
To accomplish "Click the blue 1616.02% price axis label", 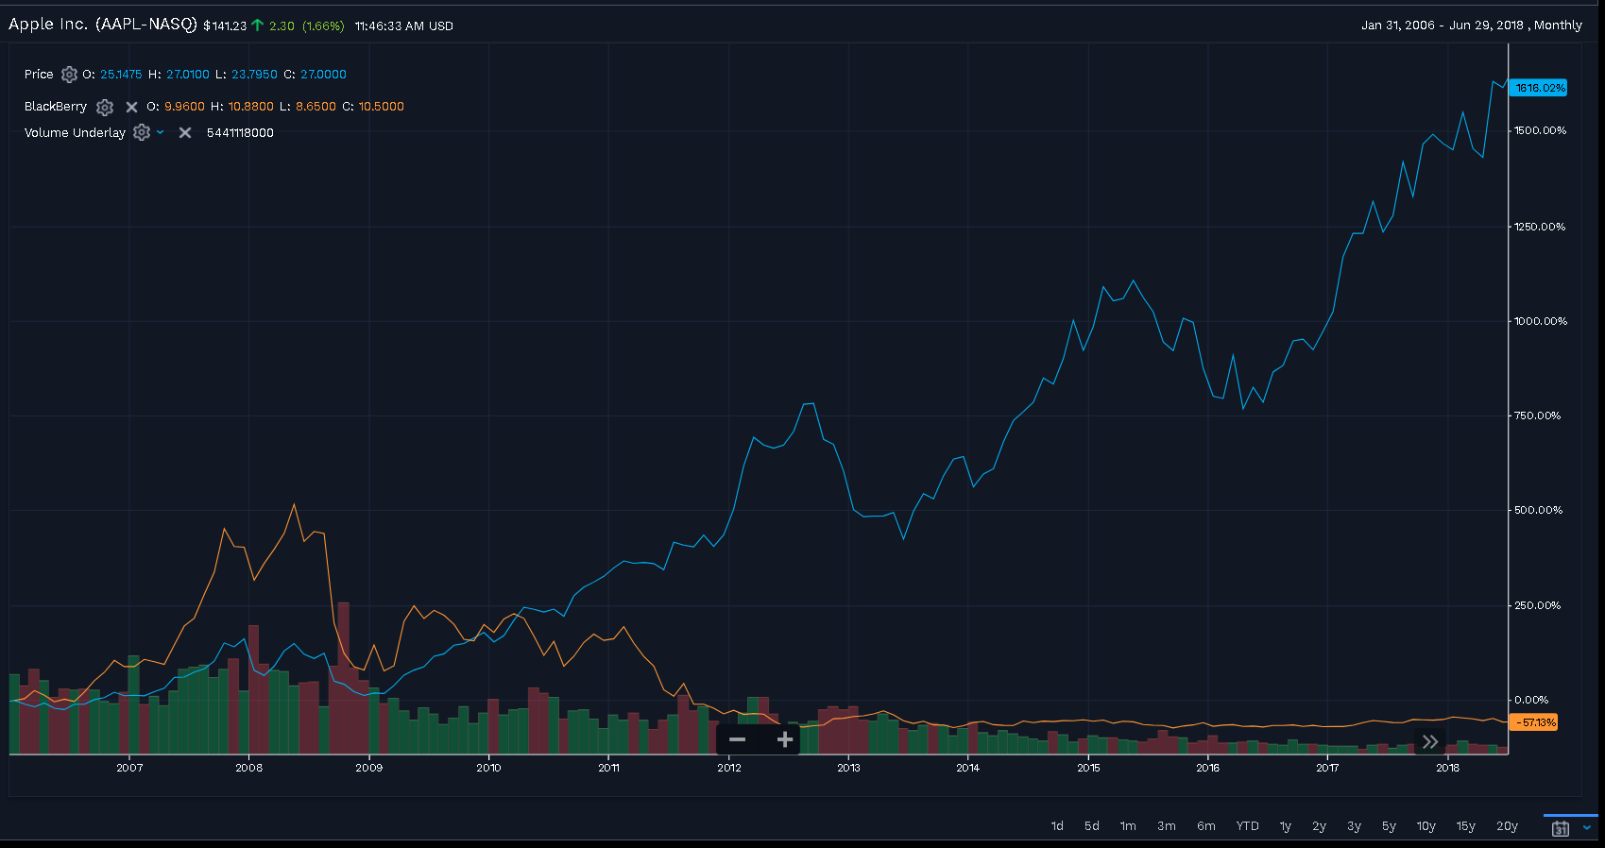I will pyautogui.click(x=1539, y=88).
